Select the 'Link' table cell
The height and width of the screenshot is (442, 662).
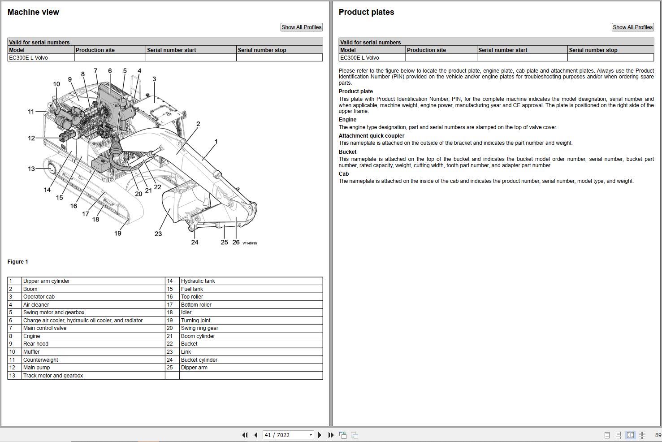coord(251,352)
